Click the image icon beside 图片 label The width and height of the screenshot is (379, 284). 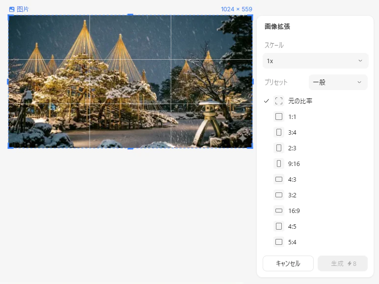pyautogui.click(x=12, y=9)
